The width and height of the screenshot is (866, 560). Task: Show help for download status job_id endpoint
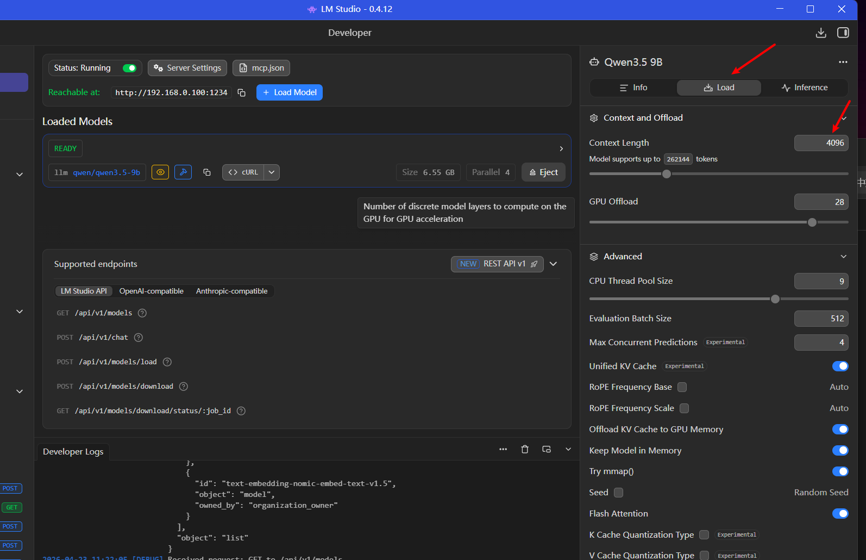click(x=241, y=411)
